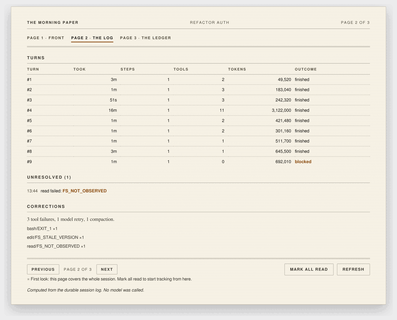Click the 183,040 tokens value
Viewport: 397px width, 320px height.
[283, 90]
